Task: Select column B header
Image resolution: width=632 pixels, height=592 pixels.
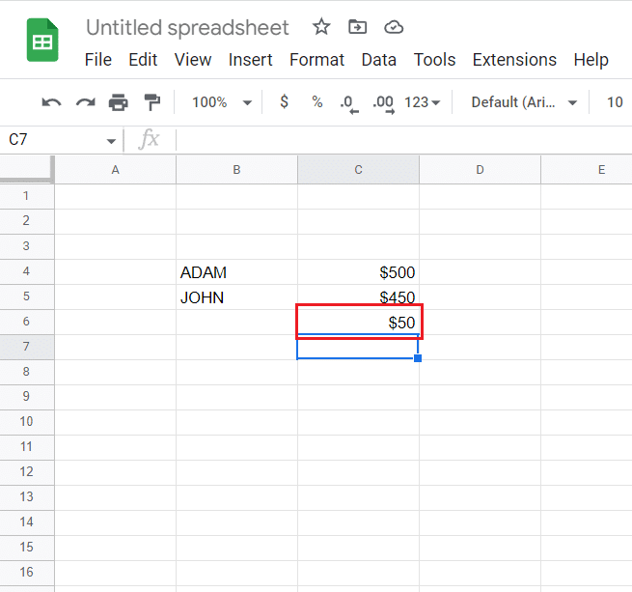Action: pyautogui.click(x=236, y=170)
